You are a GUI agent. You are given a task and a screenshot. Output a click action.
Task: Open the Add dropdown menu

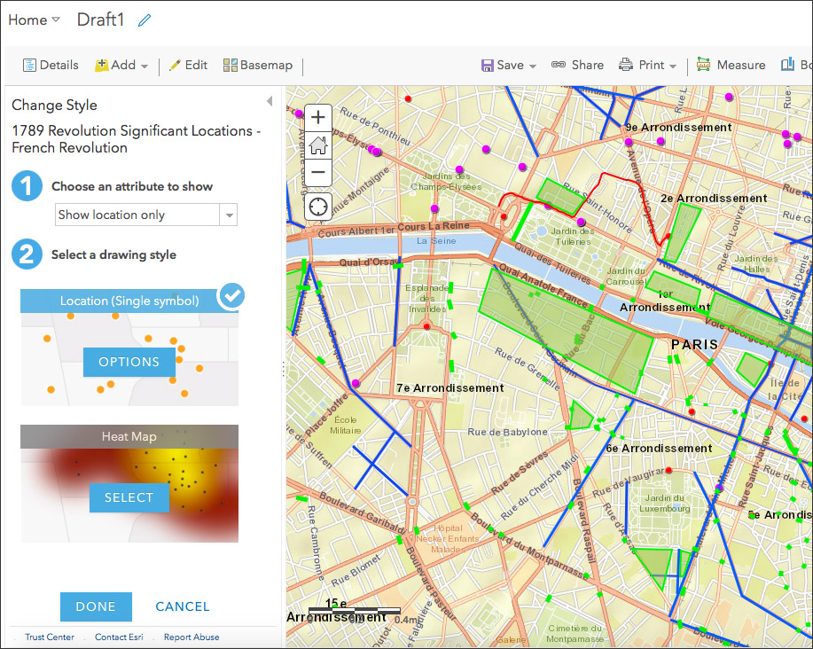[x=122, y=65]
